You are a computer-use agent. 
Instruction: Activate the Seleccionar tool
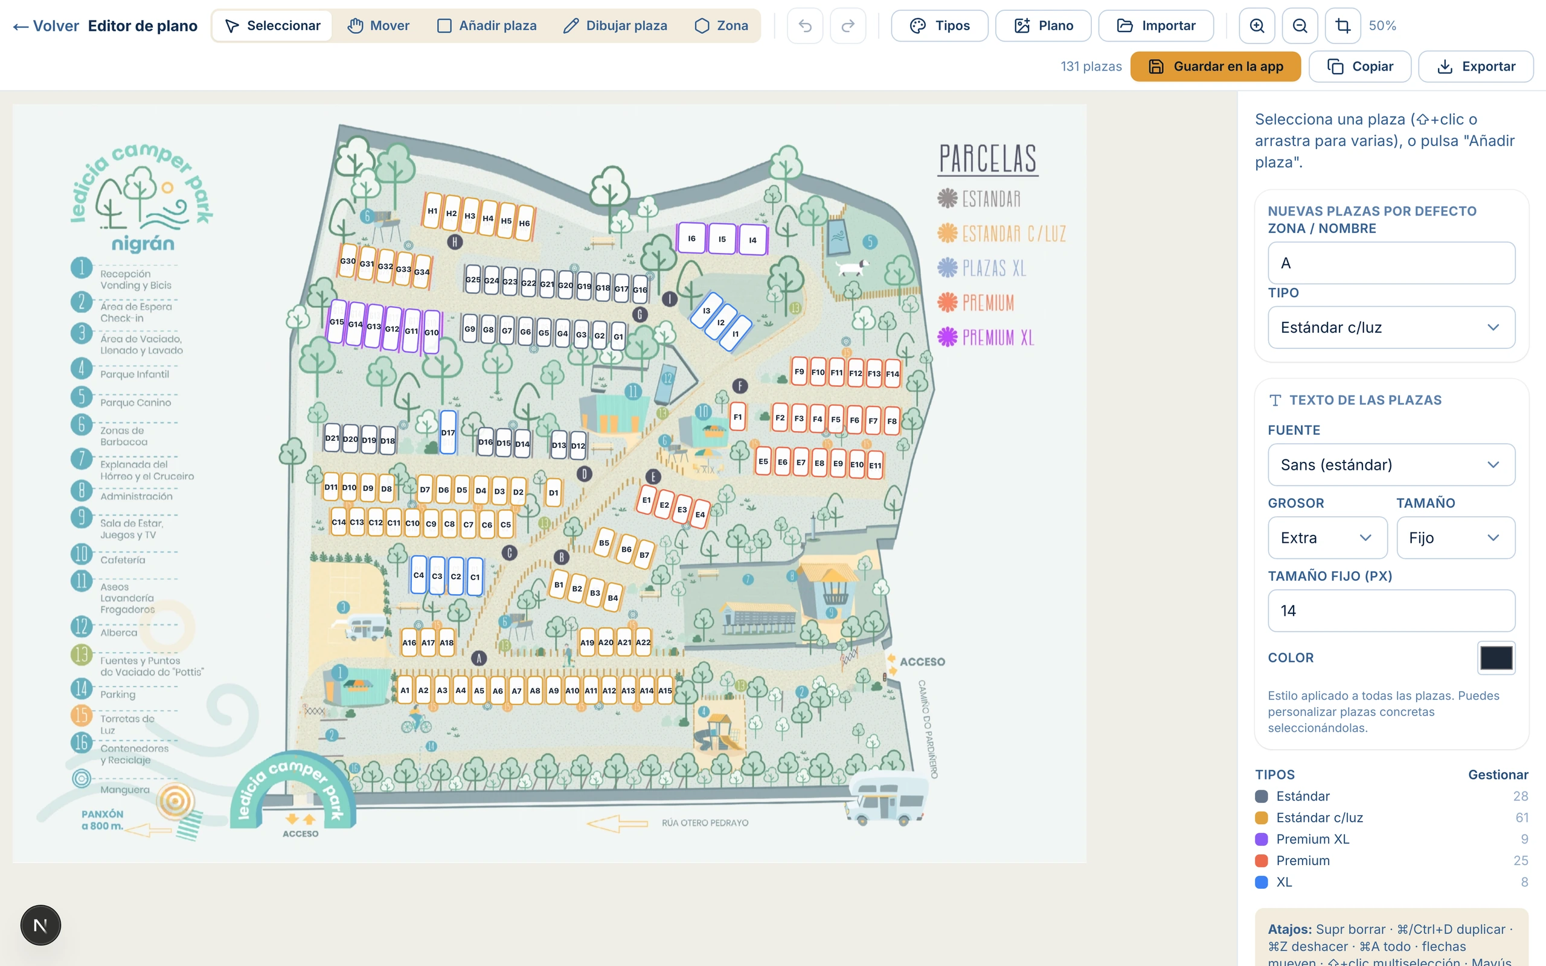coord(272,25)
